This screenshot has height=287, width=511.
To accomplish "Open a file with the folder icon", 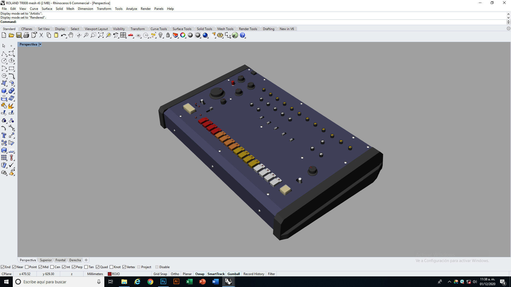I will 11,35.
